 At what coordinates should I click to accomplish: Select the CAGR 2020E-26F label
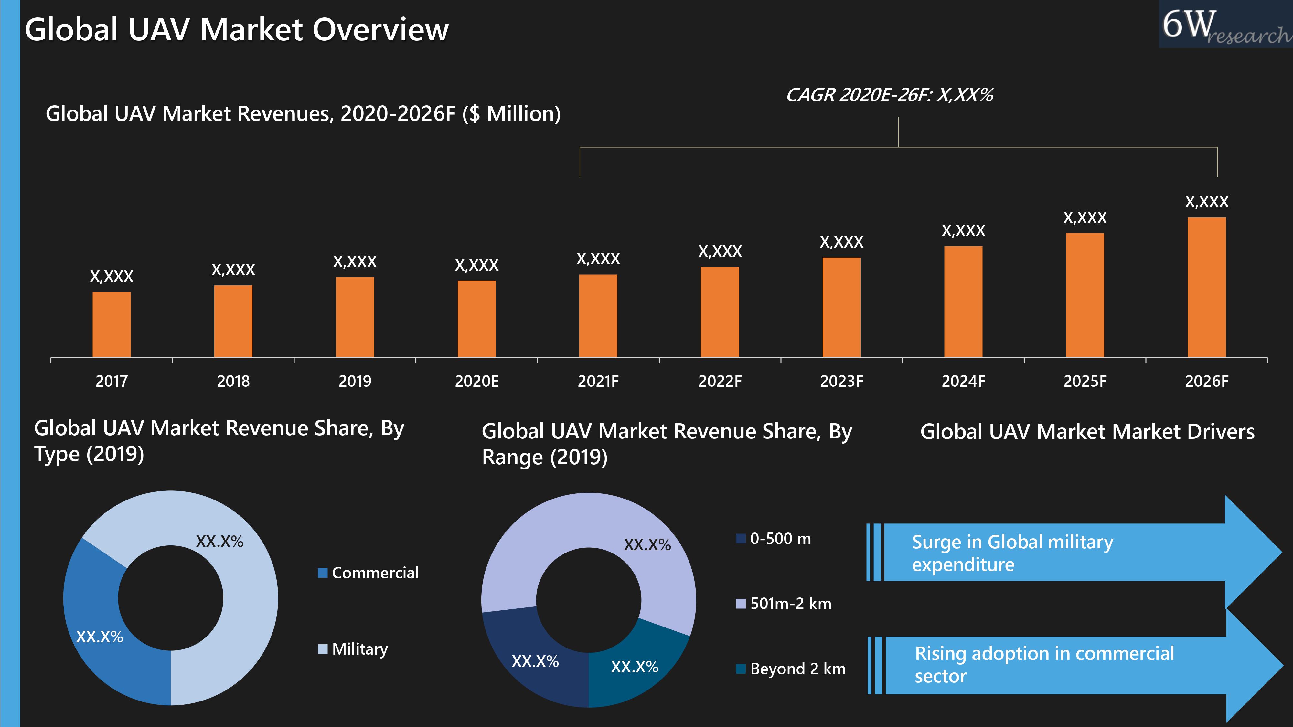[890, 95]
